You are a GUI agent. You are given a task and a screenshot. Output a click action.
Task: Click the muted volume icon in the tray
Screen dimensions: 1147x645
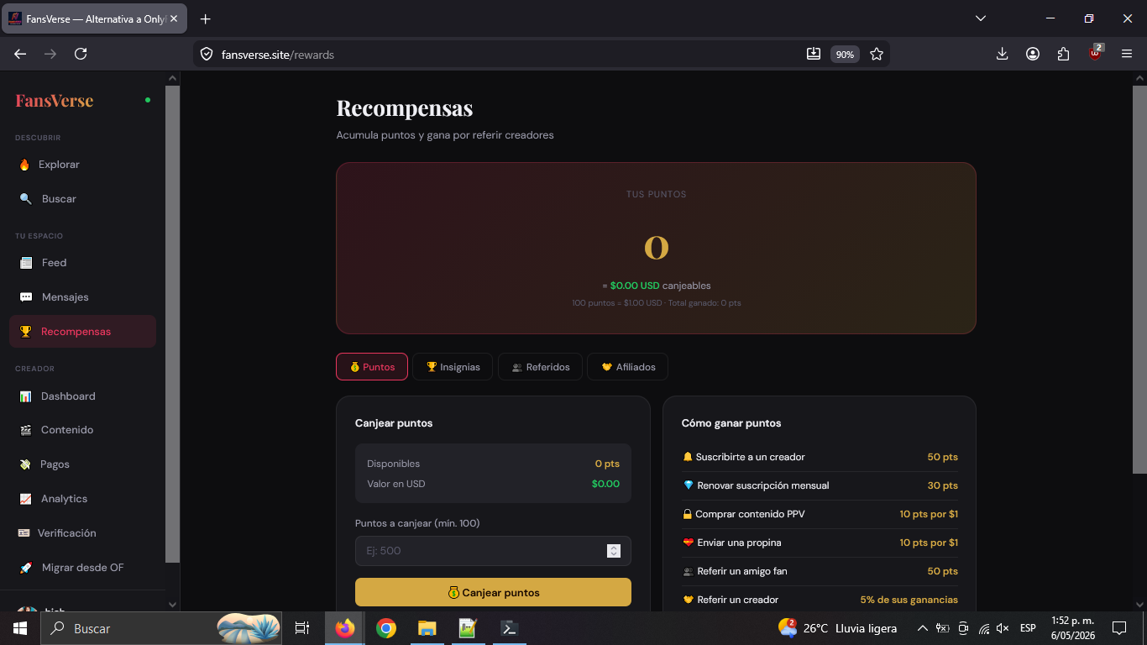[1002, 628]
